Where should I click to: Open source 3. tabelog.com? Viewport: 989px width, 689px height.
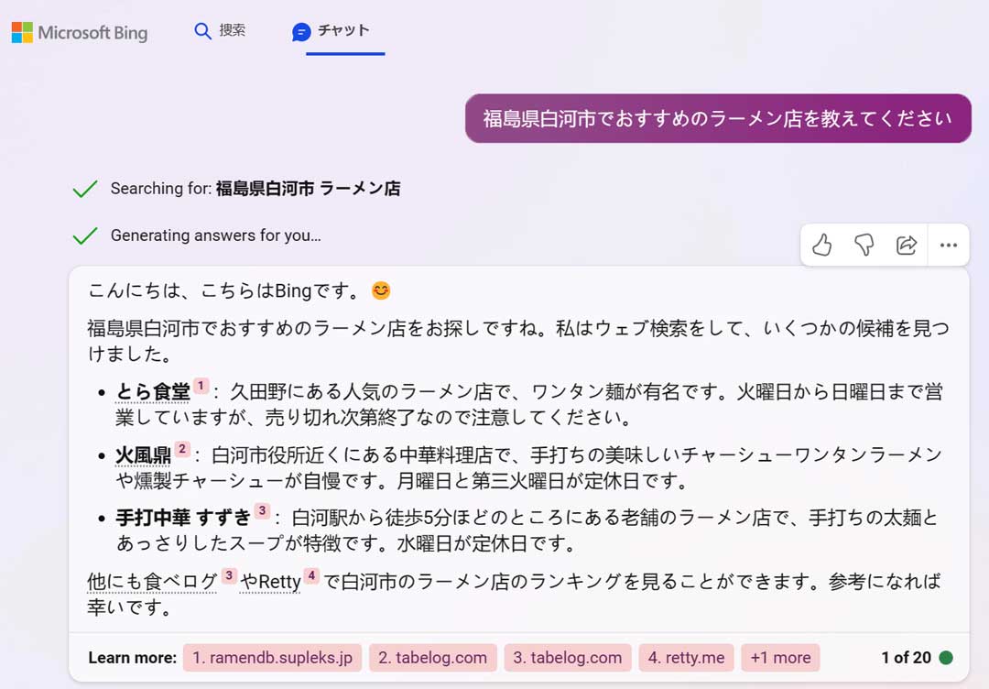coord(568,658)
